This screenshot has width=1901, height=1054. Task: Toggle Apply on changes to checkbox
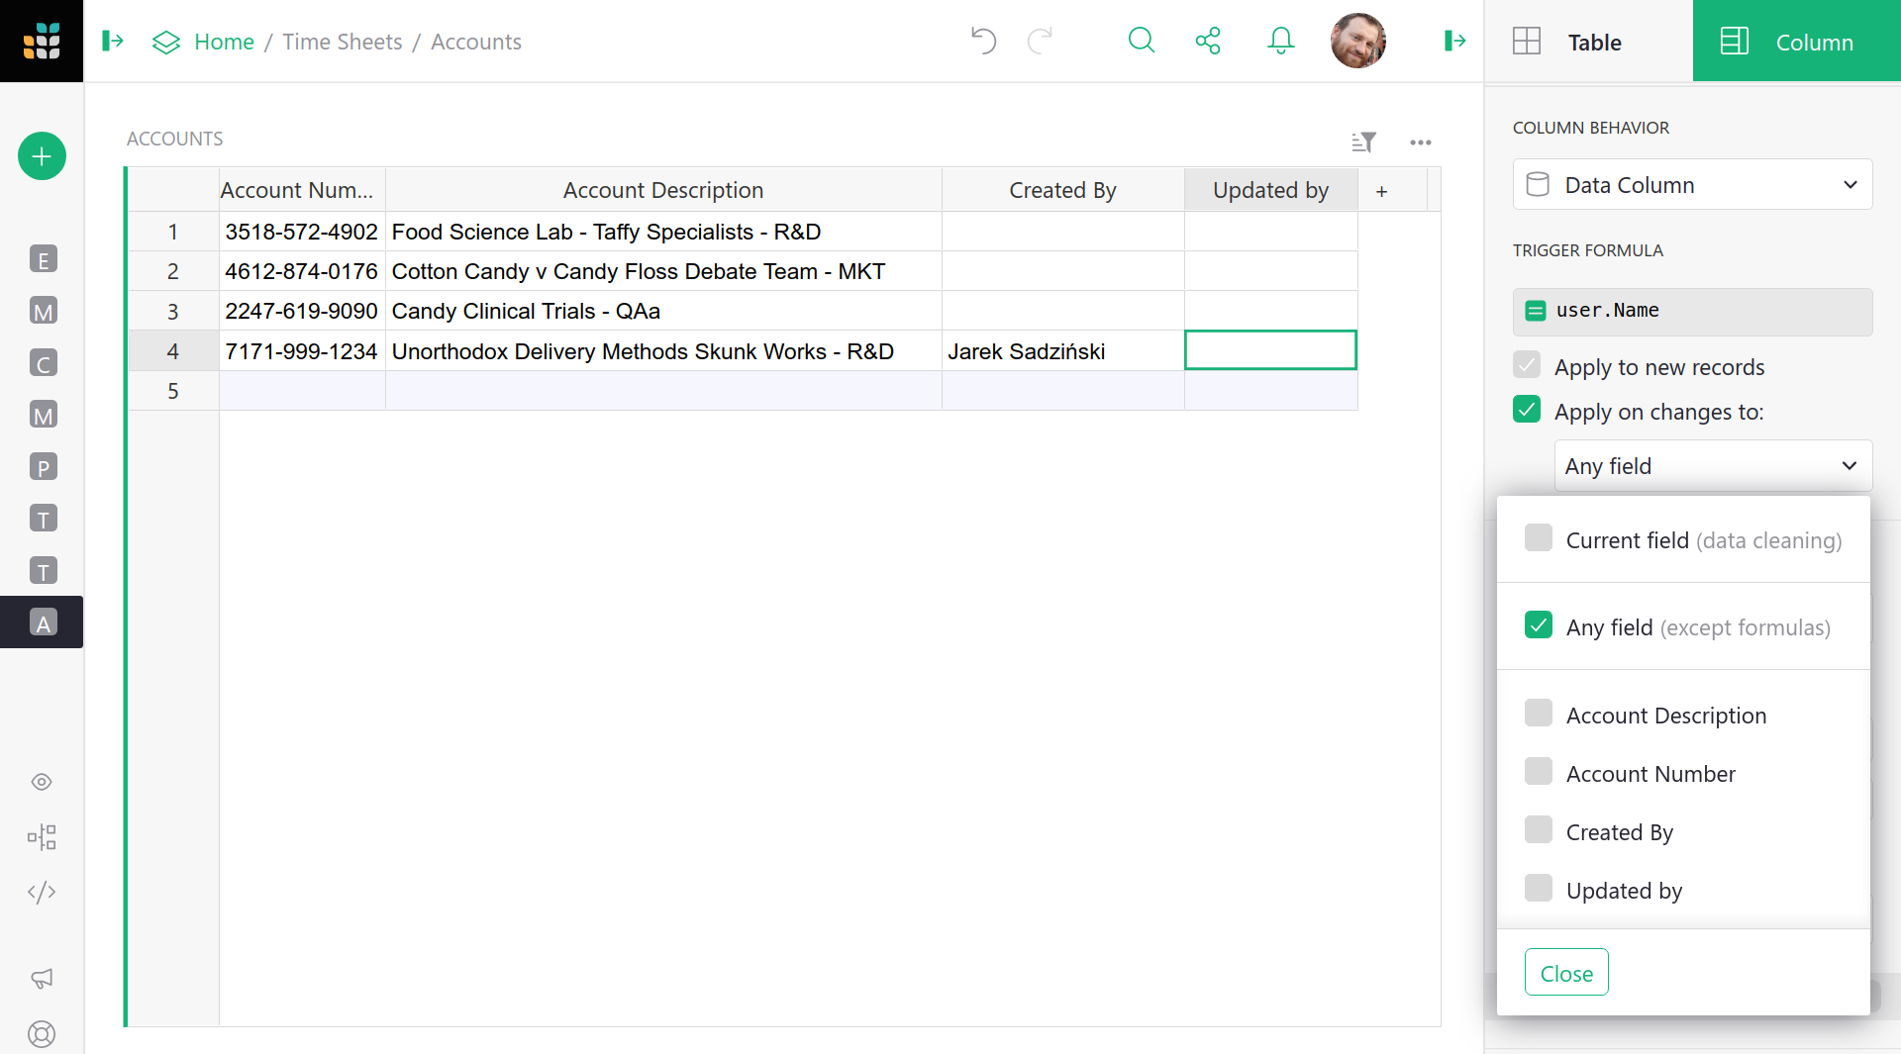1527,410
